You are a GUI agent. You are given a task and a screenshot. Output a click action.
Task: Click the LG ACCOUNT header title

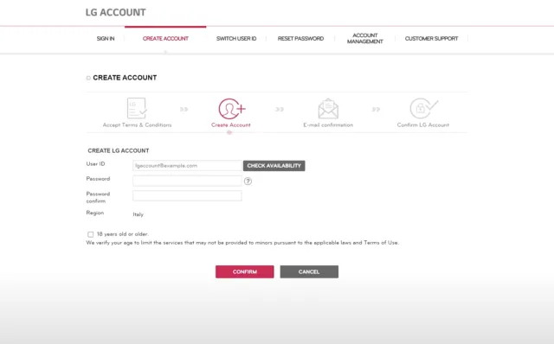[x=115, y=12]
